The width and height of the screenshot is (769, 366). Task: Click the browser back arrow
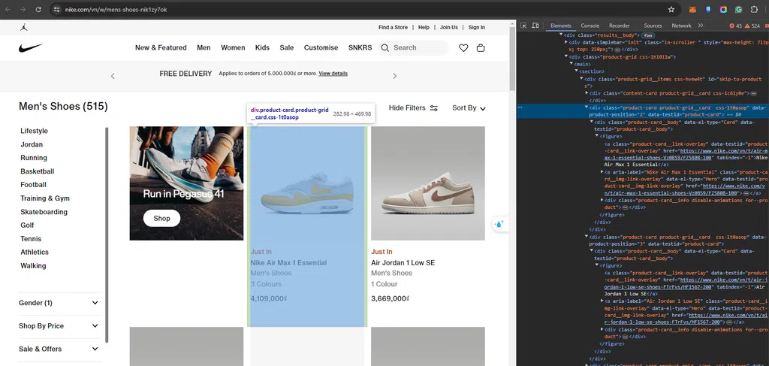(x=8, y=9)
